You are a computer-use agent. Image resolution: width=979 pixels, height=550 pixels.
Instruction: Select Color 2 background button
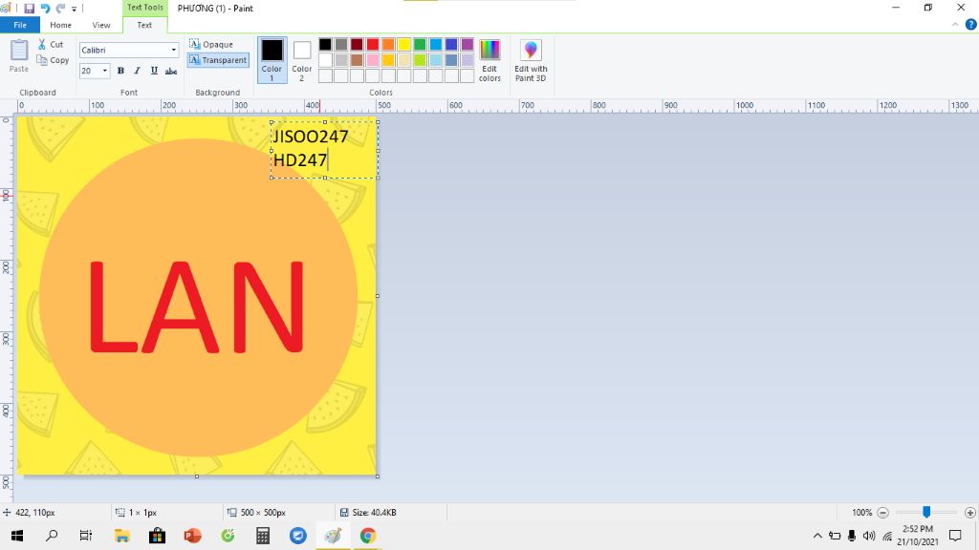tap(301, 61)
